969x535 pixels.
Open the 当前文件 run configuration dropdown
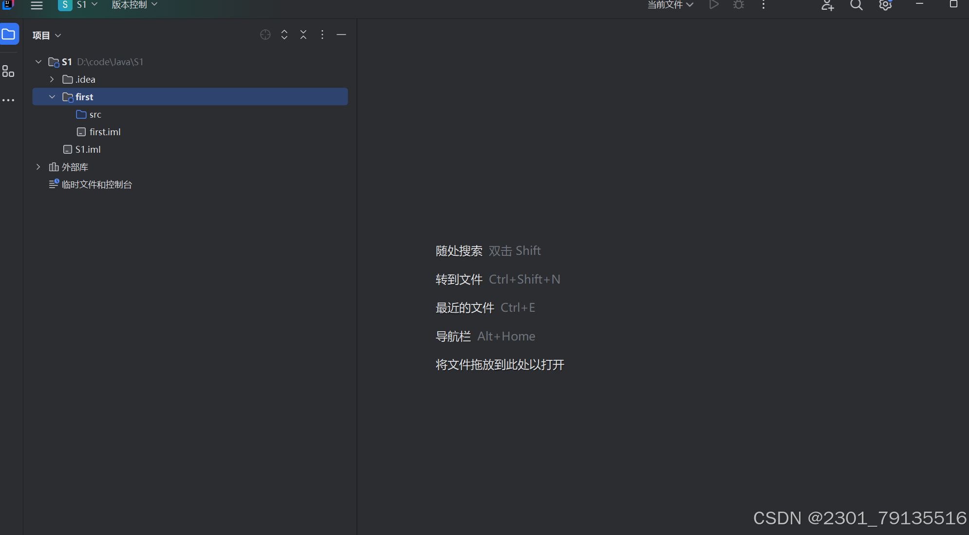tap(670, 5)
